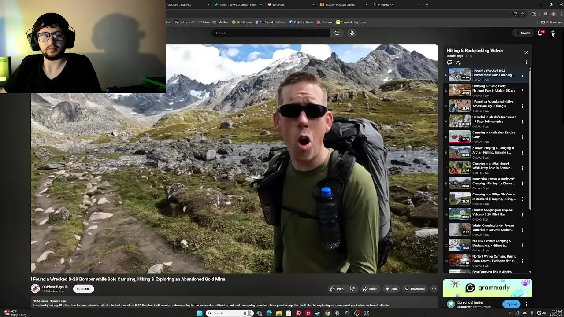Open options for Alaskan Survival Cabin item
The height and width of the screenshot is (317, 564).
(523, 137)
